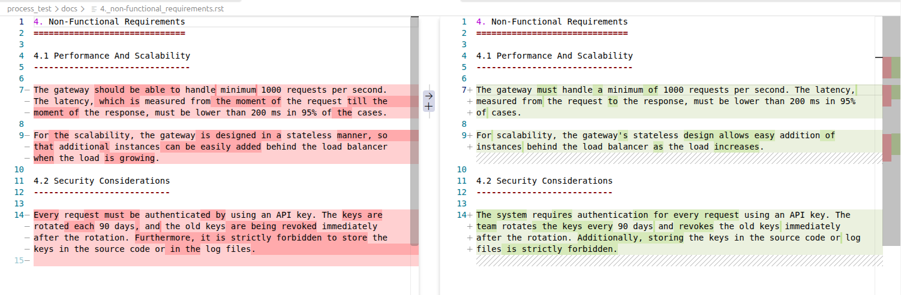Image resolution: width=901 pixels, height=295 pixels.
Task: Click '4.2 Security Considerations' heading in the right pane
Action: click(544, 181)
